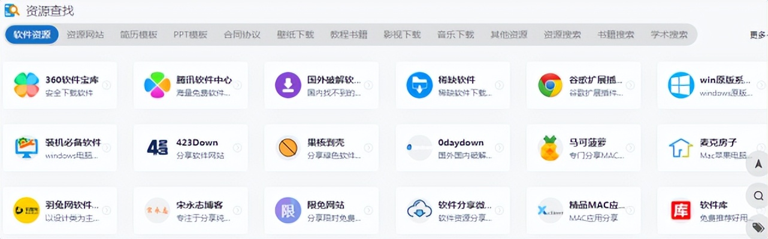Screen dimensions: 768x239
Task: Click the arrow circle on 0daydown card
Action: click(499, 148)
